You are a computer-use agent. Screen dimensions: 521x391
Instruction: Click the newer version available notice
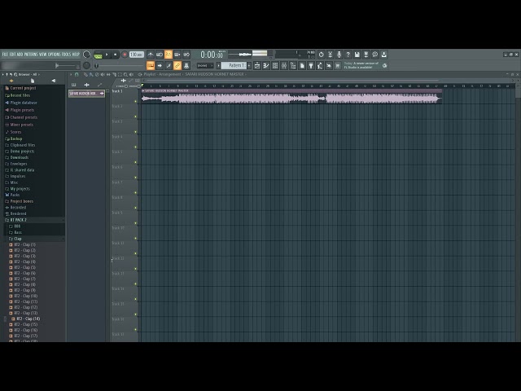pyautogui.click(x=361, y=65)
